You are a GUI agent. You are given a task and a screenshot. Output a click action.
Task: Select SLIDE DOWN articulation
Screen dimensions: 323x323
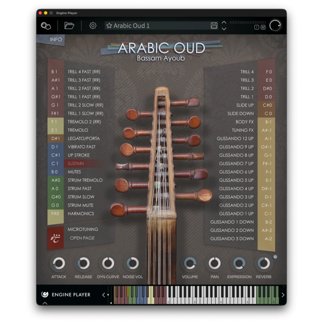[240, 113]
